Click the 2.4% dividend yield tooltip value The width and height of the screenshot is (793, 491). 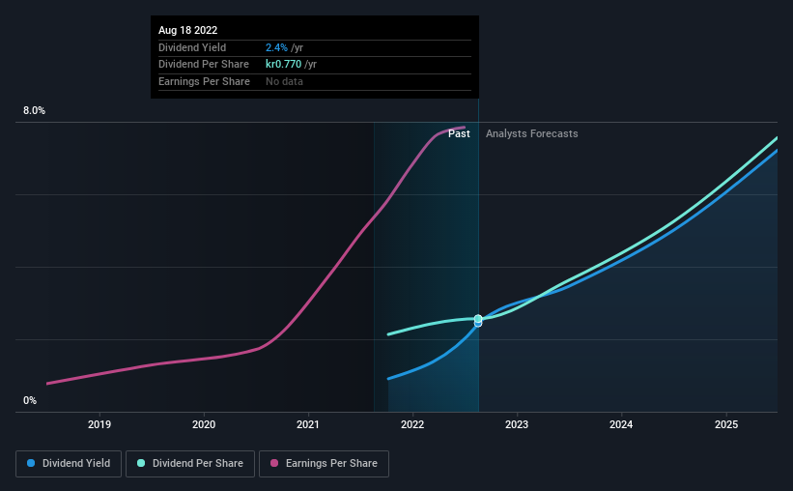(276, 47)
